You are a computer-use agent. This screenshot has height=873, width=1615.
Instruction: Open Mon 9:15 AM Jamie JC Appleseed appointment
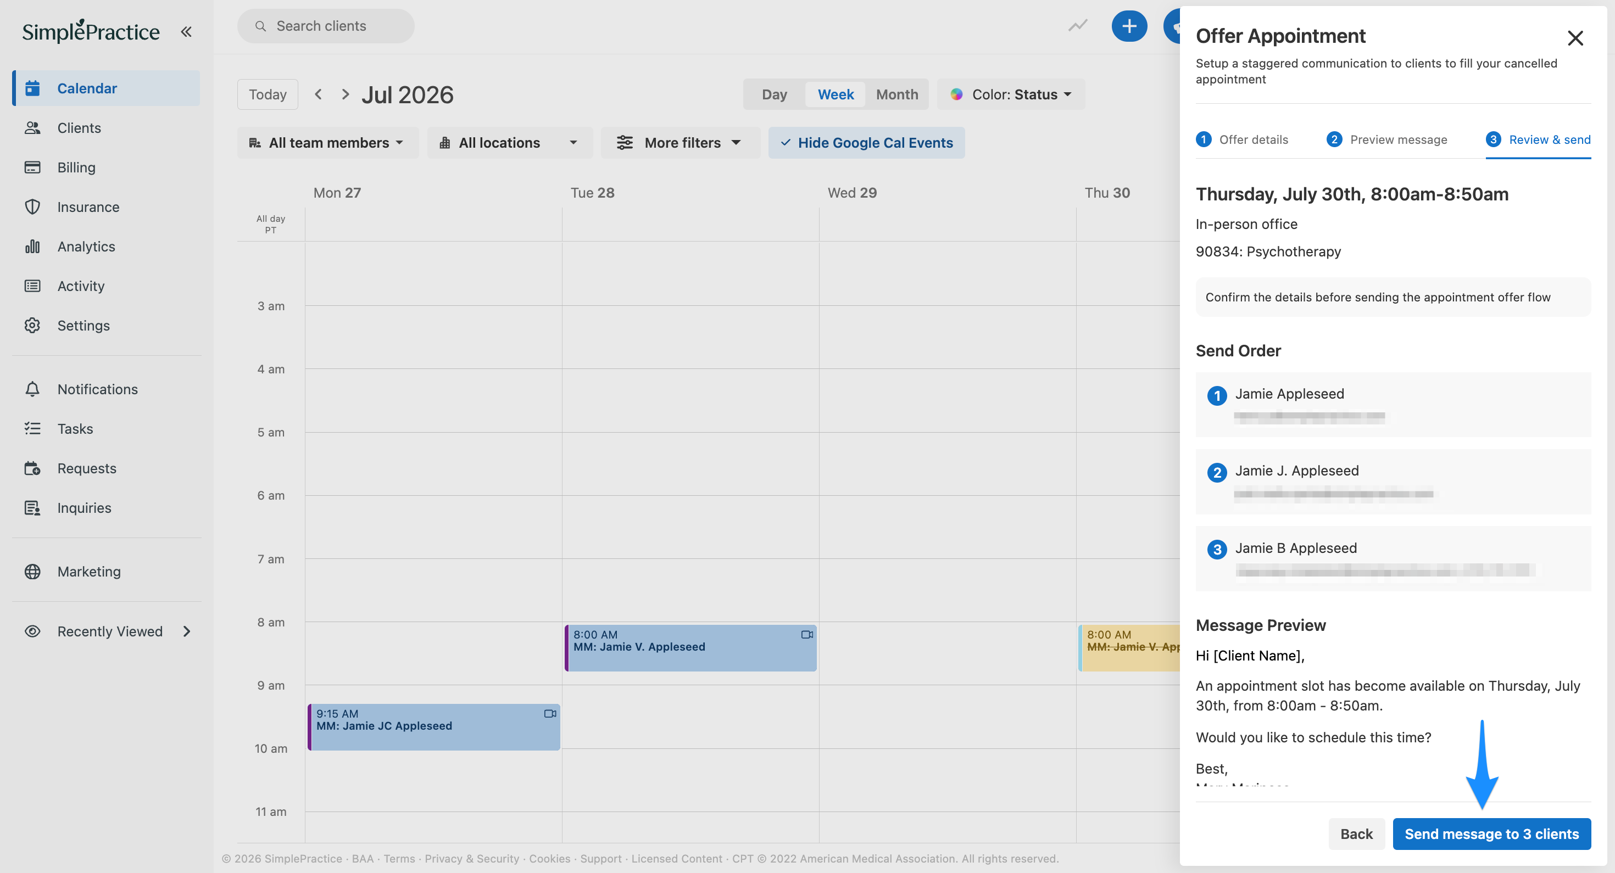tap(434, 726)
